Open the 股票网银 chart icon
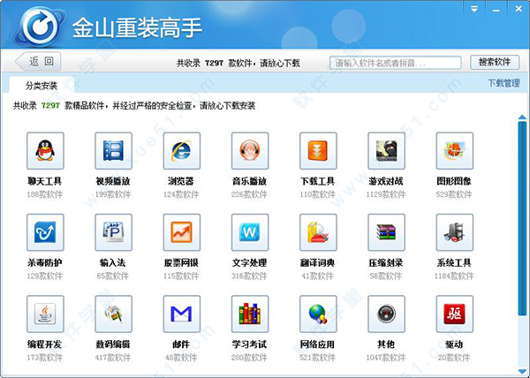 click(182, 232)
